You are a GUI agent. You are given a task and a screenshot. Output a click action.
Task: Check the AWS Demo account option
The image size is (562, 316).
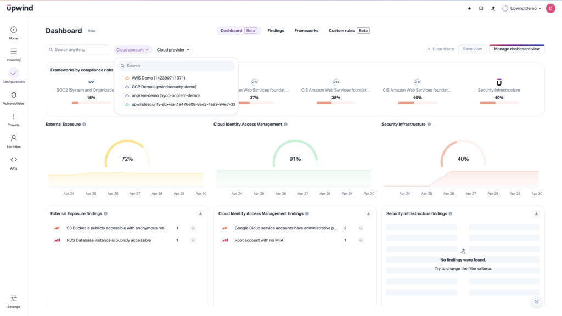point(121,78)
